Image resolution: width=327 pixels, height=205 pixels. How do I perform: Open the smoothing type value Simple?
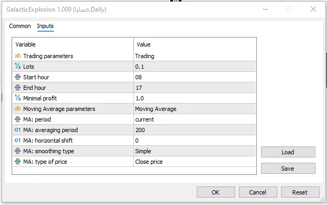(195, 151)
